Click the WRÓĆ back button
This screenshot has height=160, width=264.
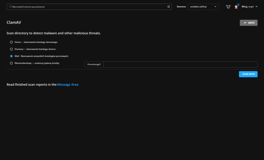click(x=249, y=23)
